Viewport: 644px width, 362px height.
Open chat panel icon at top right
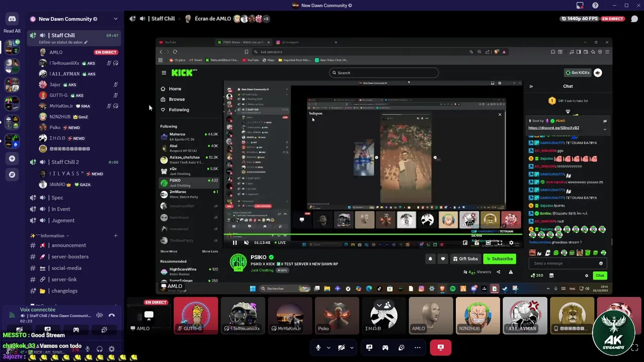(x=634, y=19)
